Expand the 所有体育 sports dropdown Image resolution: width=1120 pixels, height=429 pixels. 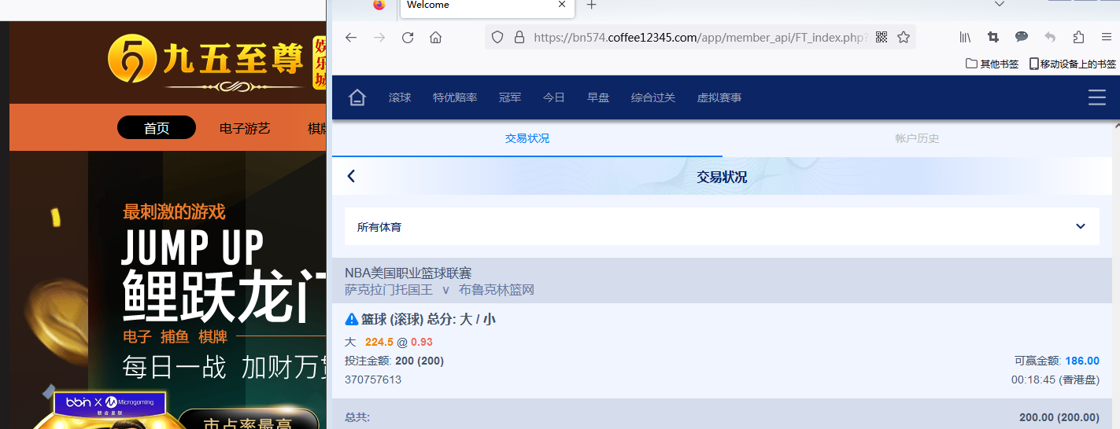click(722, 226)
